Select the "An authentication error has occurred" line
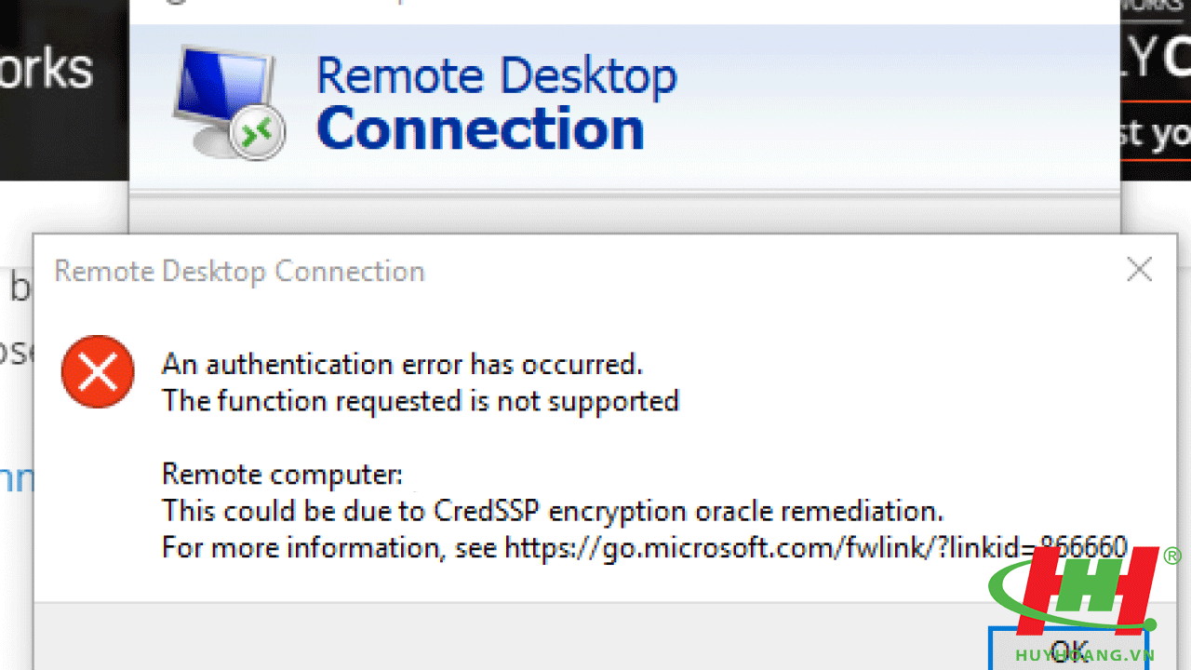Image resolution: width=1191 pixels, height=670 pixels. click(x=402, y=364)
